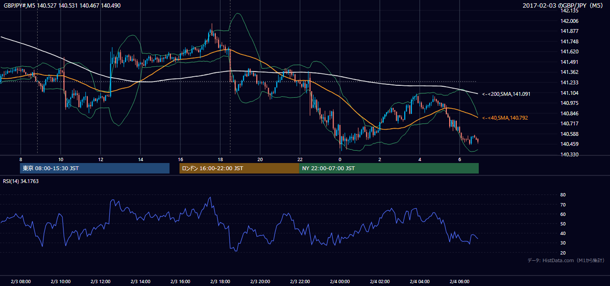Click the 2/3 10:00 time axis label
The image size is (610, 286).
[x=61, y=281]
